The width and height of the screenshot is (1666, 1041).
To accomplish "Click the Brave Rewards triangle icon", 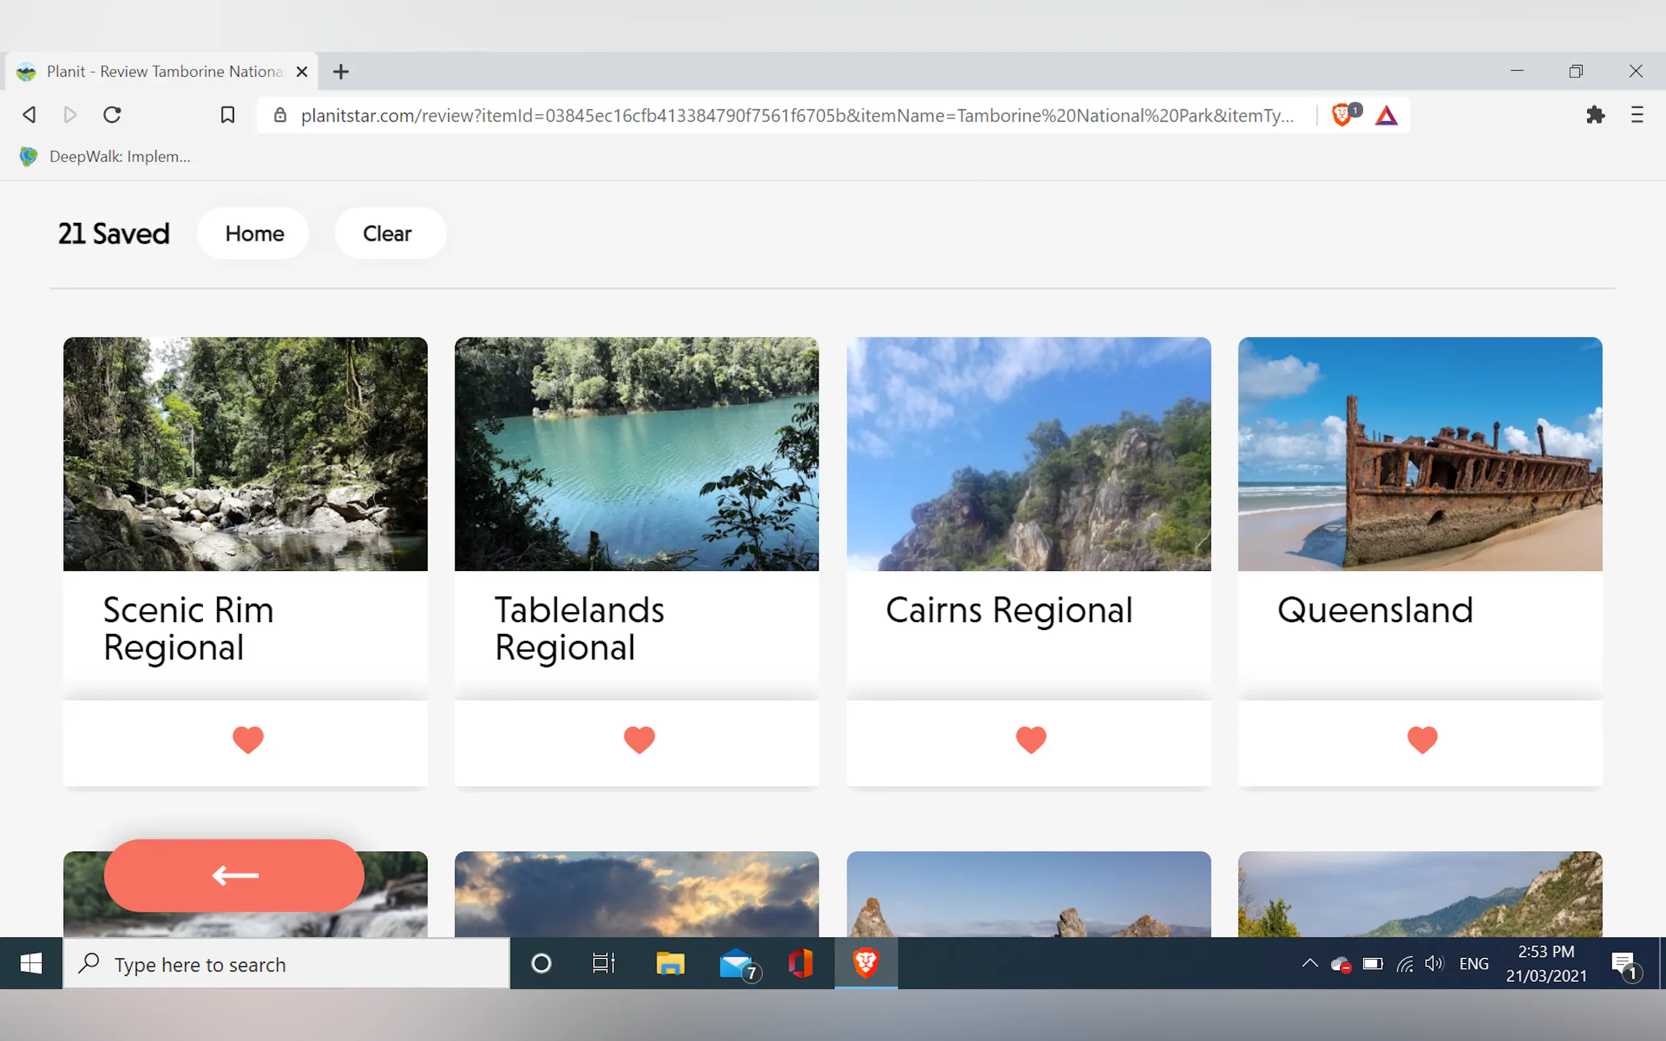I will (1386, 115).
